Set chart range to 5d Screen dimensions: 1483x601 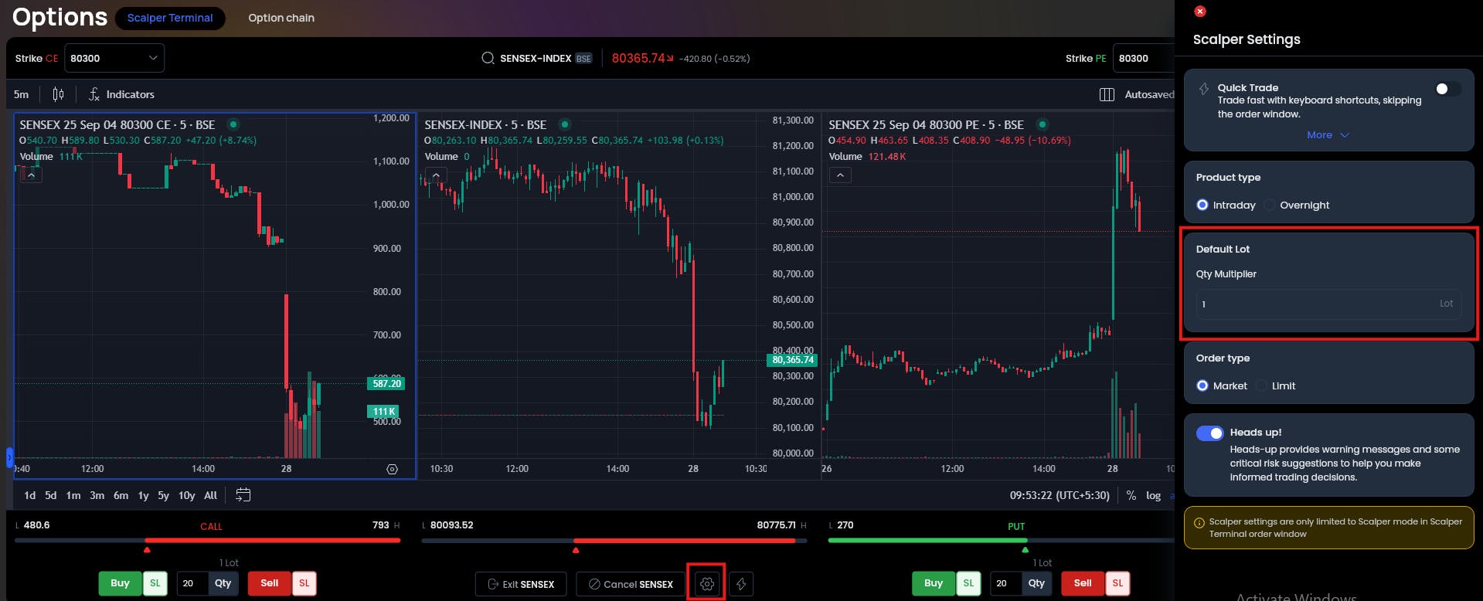pos(51,495)
